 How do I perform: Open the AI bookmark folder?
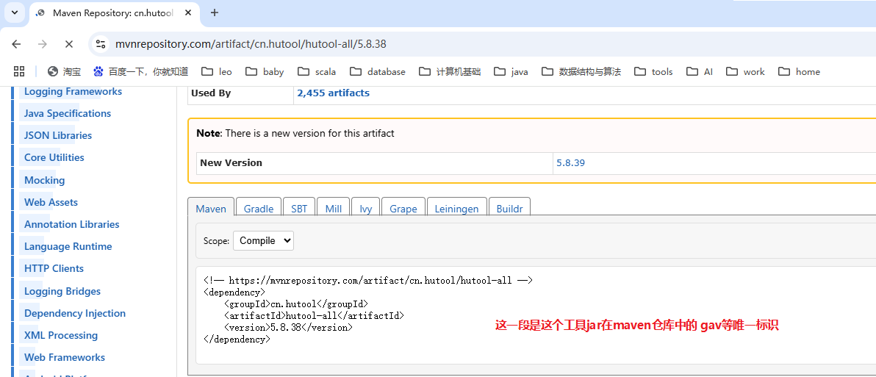[700, 71]
